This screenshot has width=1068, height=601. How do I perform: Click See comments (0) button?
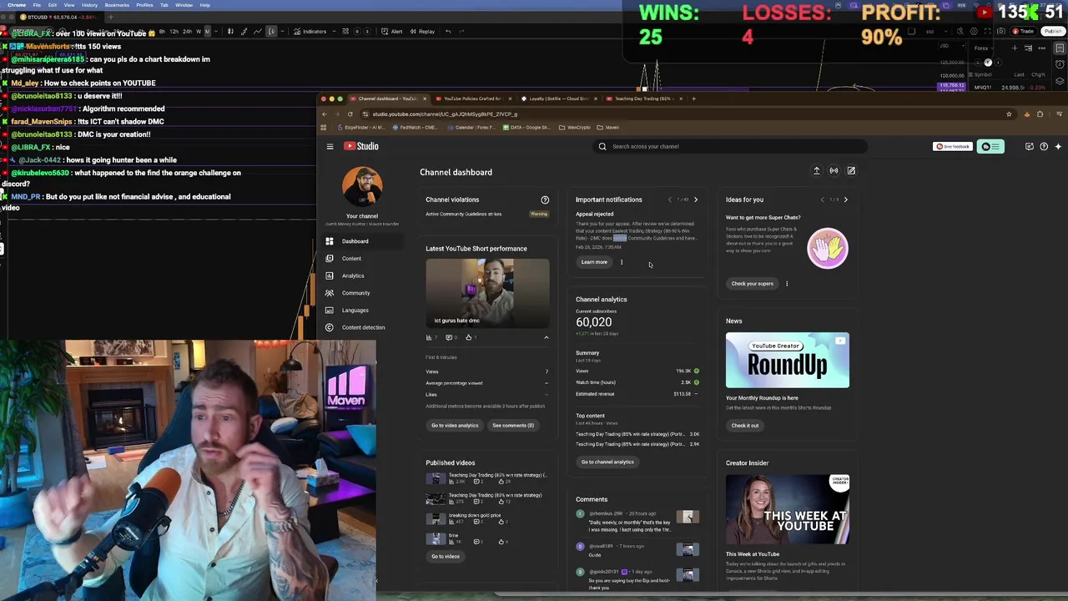[513, 425]
